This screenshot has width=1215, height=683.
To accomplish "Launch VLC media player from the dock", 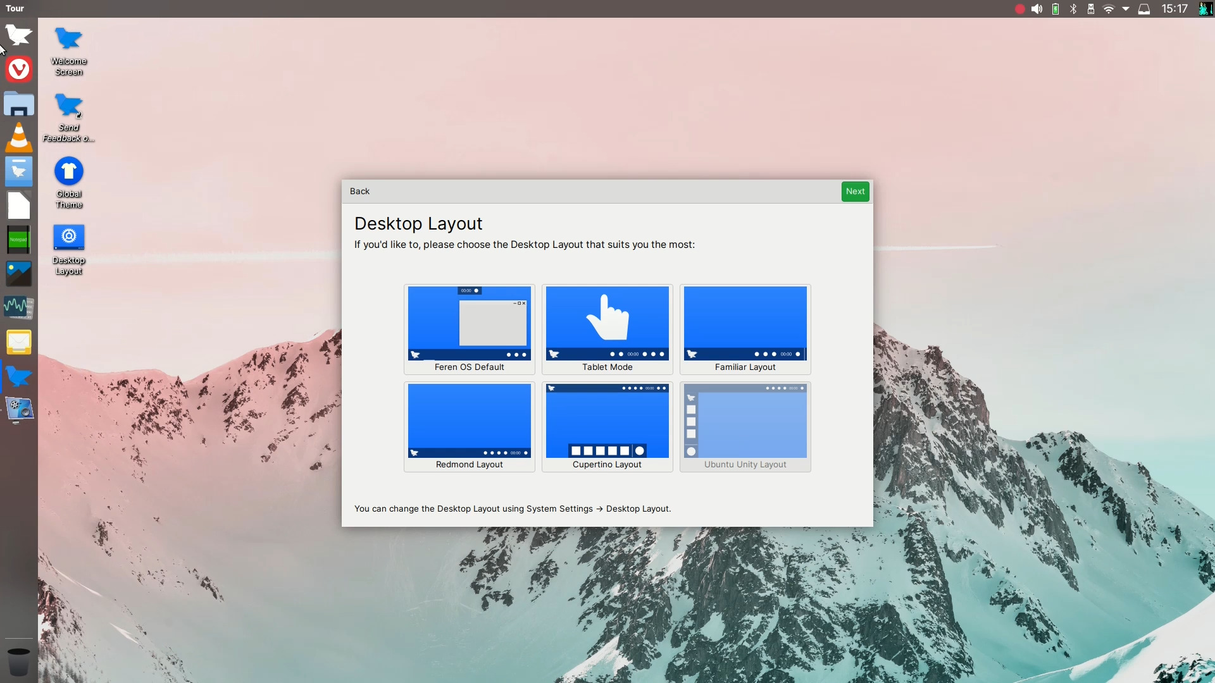I will point(18,137).
